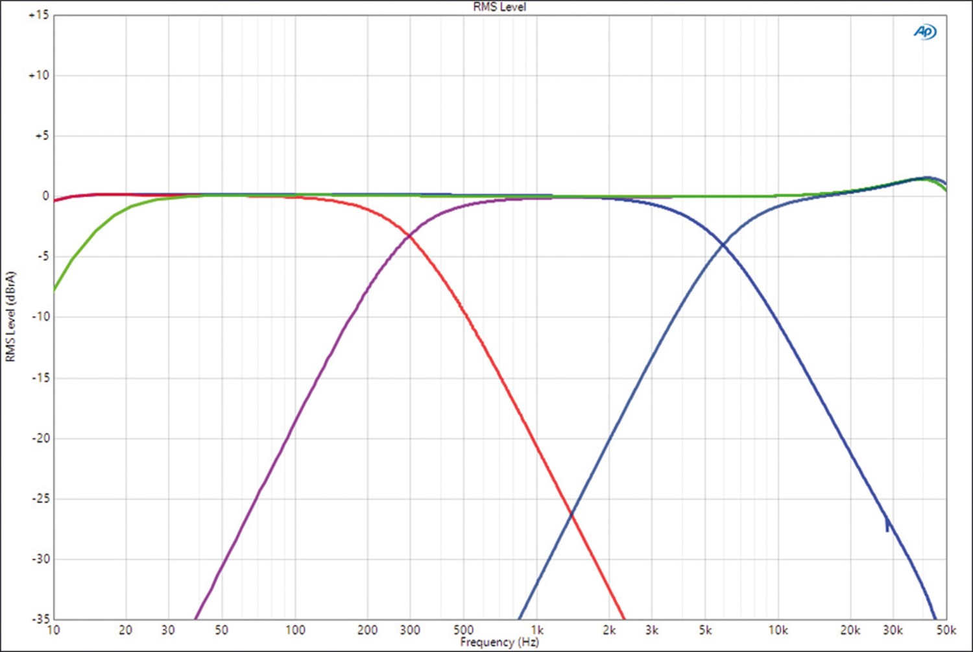
Task: Click the 100 Hz frequency tick label
Action: (295, 630)
